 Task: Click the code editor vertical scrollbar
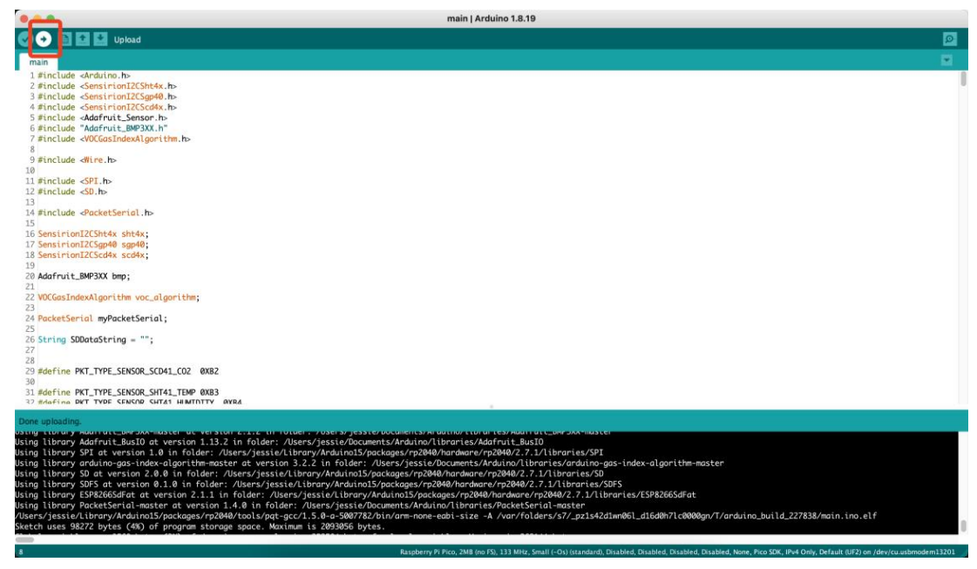(x=963, y=80)
